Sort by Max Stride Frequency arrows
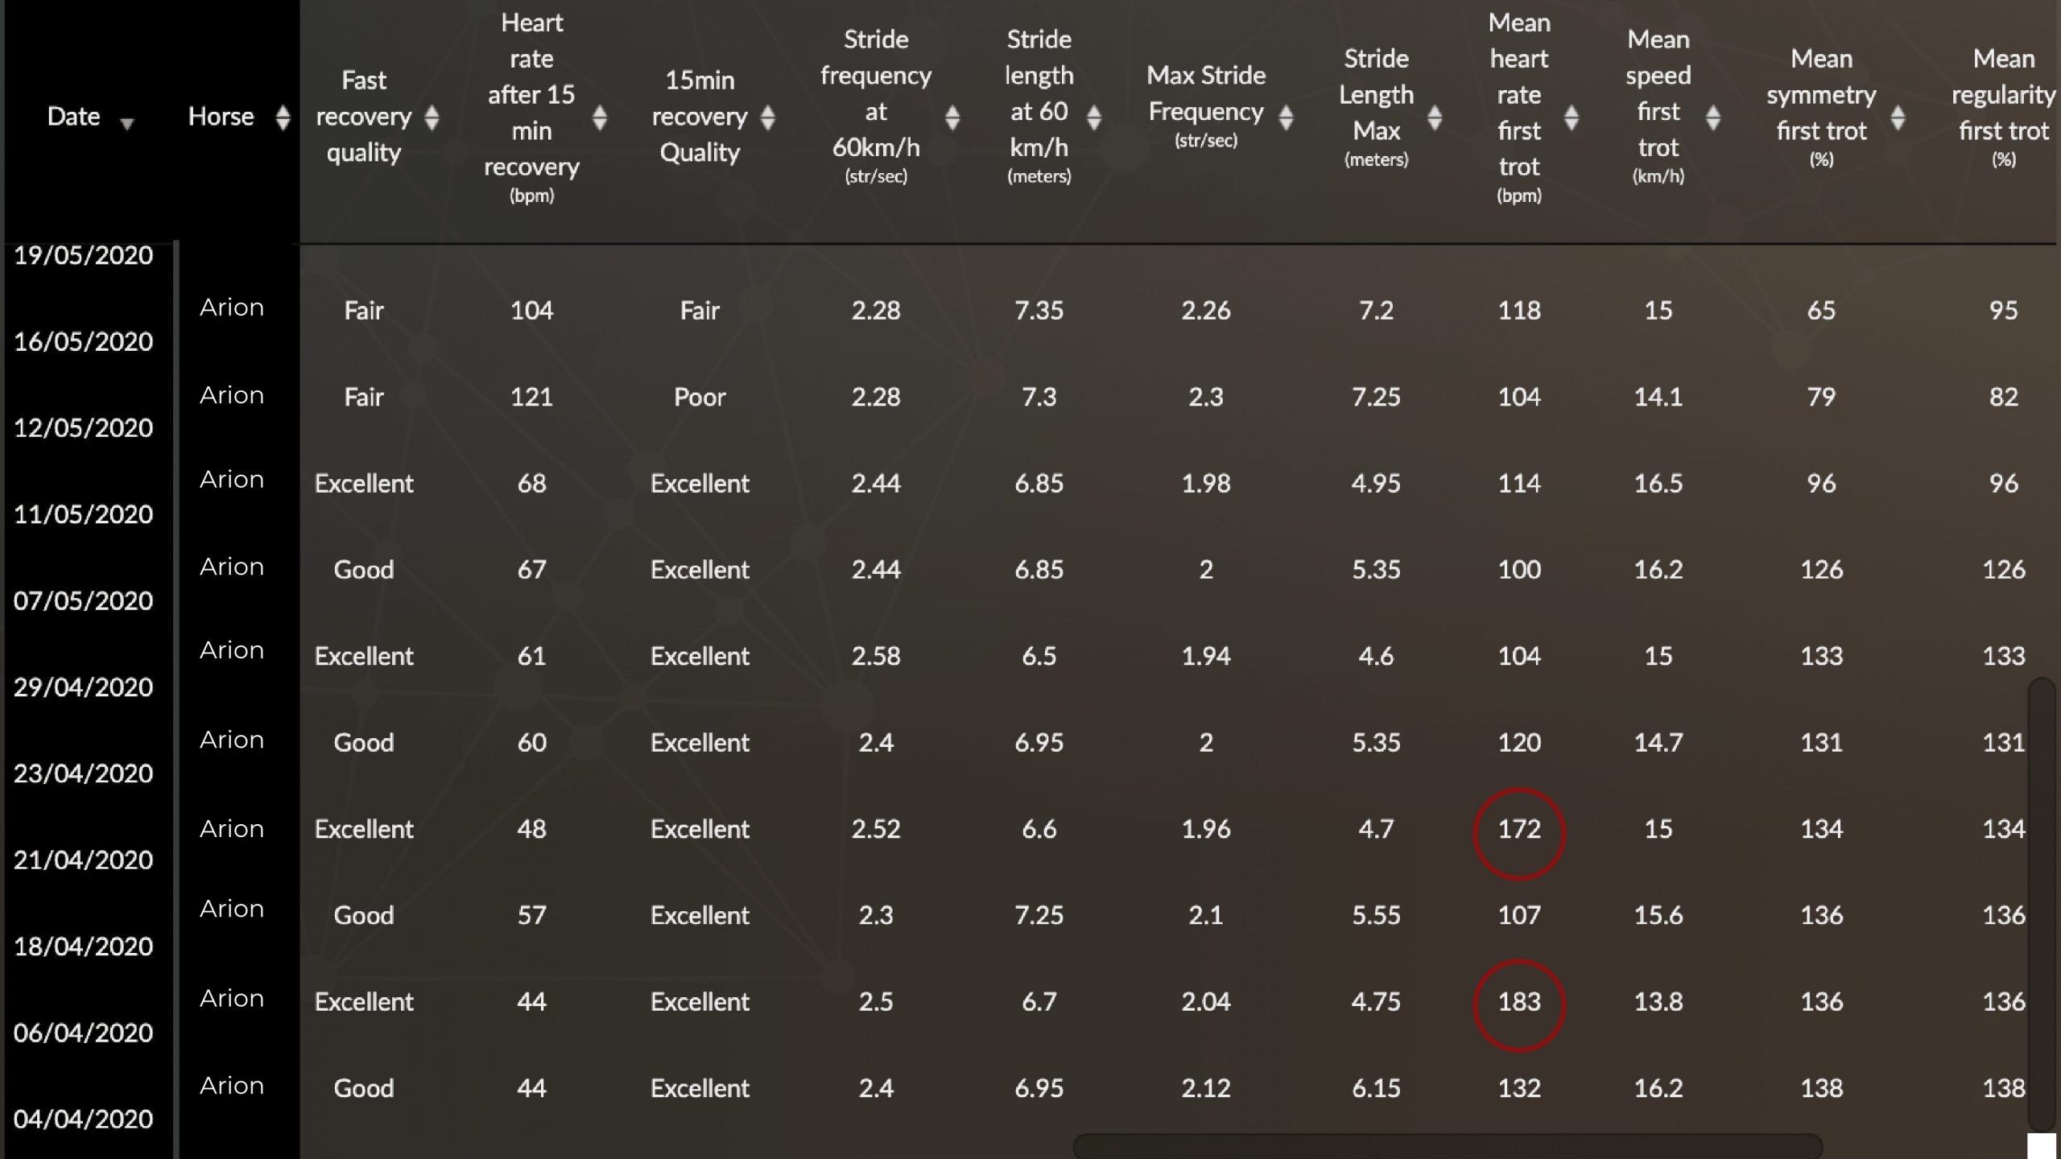Screen dimensions: 2061x1159 pyautogui.click(x=1286, y=118)
